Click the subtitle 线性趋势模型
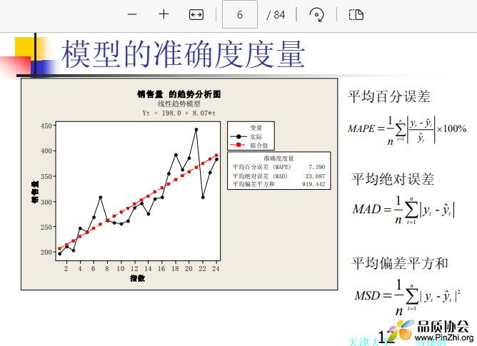The height and width of the screenshot is (346, 477). pyautogui.click(x=179, y=103)
